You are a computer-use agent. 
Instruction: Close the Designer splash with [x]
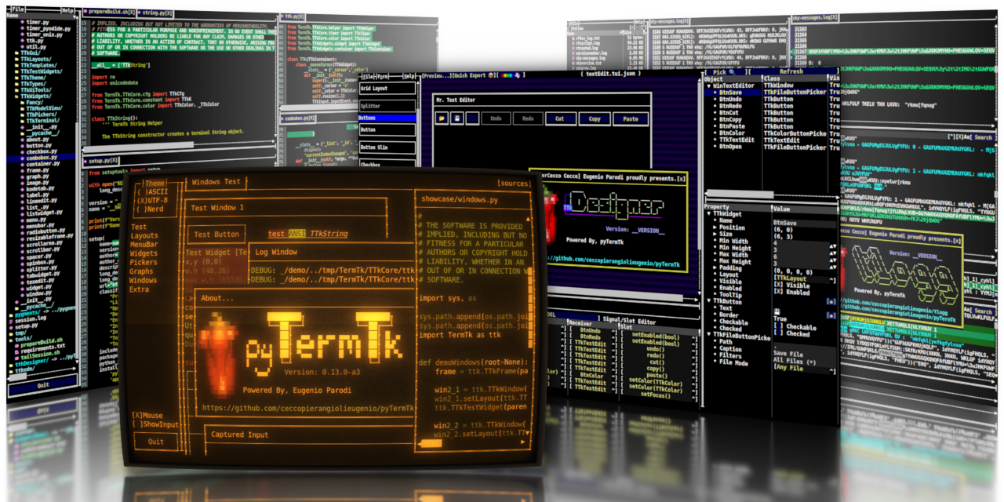(x=680, y=179)
